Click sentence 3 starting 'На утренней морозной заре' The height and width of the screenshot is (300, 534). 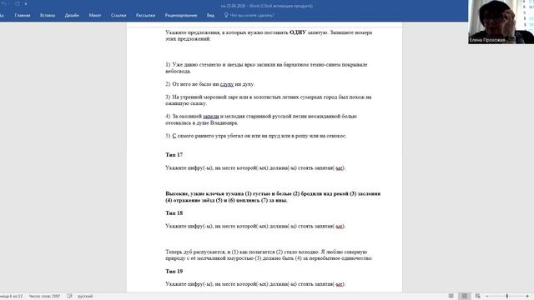[269, 100]
